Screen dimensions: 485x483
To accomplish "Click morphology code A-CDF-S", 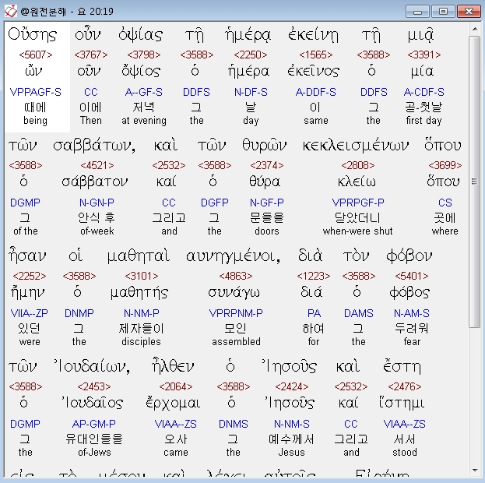I will [x=424, y=92].
